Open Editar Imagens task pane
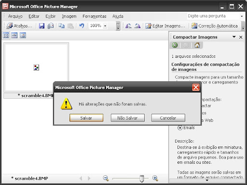247x185 pixels. [165, 26]
